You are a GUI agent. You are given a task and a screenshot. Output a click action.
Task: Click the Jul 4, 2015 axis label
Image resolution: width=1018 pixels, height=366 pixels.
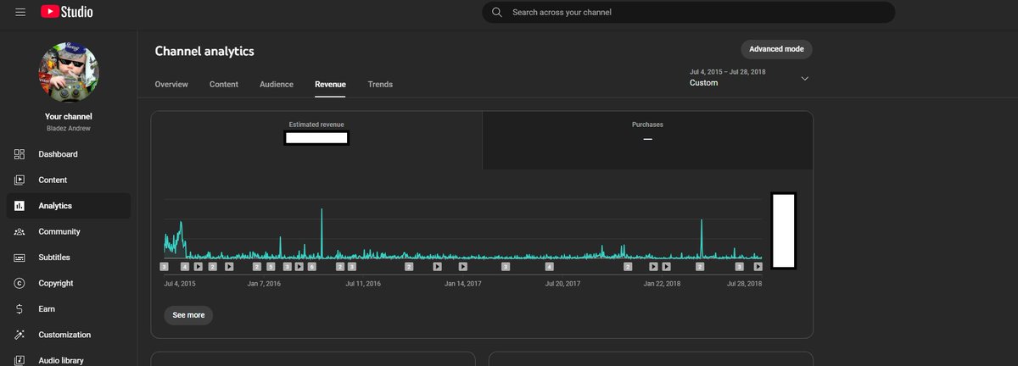click(x=180, y=284)
